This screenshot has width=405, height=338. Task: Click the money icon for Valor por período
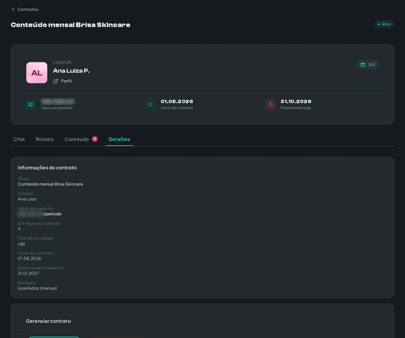point(31,104)
